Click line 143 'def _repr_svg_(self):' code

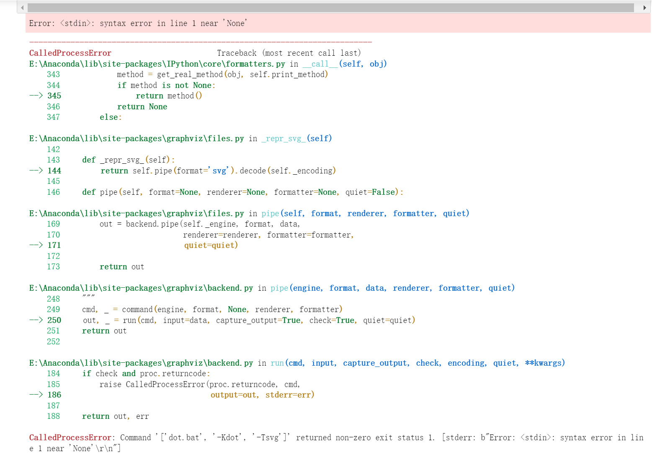click(x=129, y=160)
